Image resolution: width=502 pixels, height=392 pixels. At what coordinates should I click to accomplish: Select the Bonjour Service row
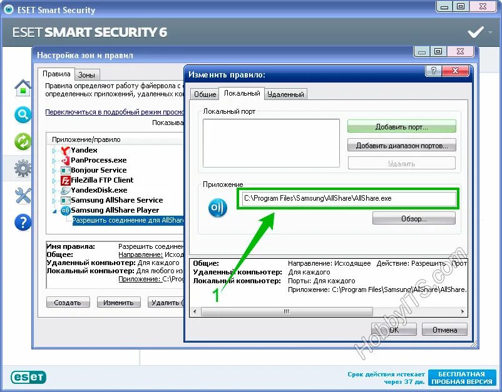(x=99, y=170)
